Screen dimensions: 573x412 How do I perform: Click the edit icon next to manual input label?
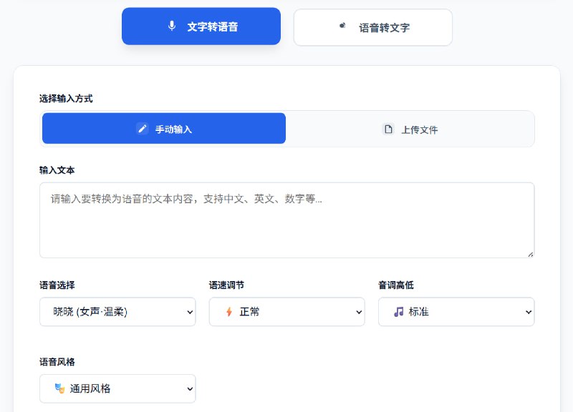tap(143, 128)
